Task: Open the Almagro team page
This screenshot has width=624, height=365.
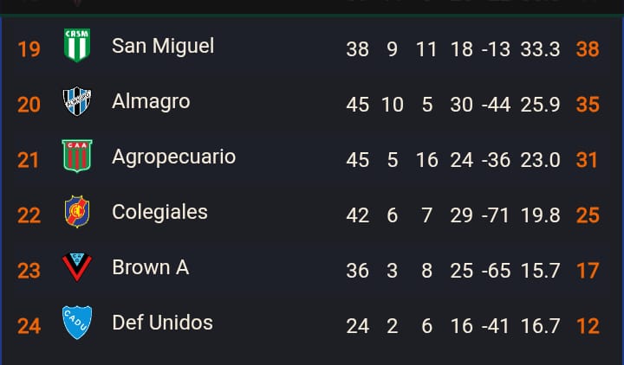Action: click(x=151, y=102)
